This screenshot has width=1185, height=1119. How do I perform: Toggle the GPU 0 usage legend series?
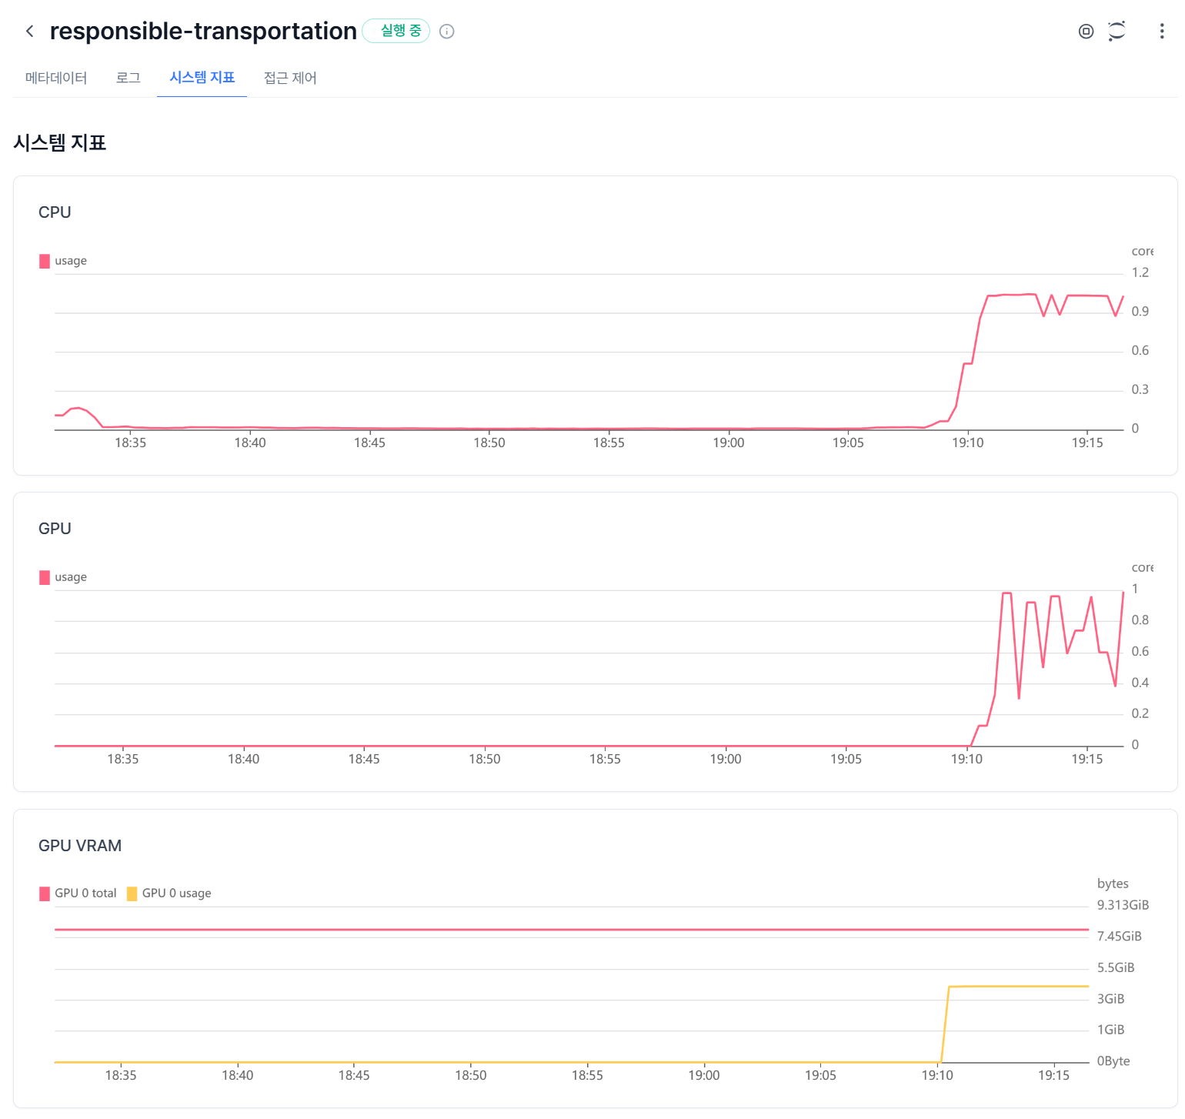[169, 894]
